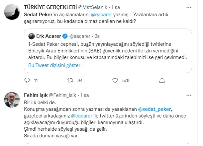Open Fehim Işık profile avatar
Viewport: 203px width, 146px height.
point(11,99)
